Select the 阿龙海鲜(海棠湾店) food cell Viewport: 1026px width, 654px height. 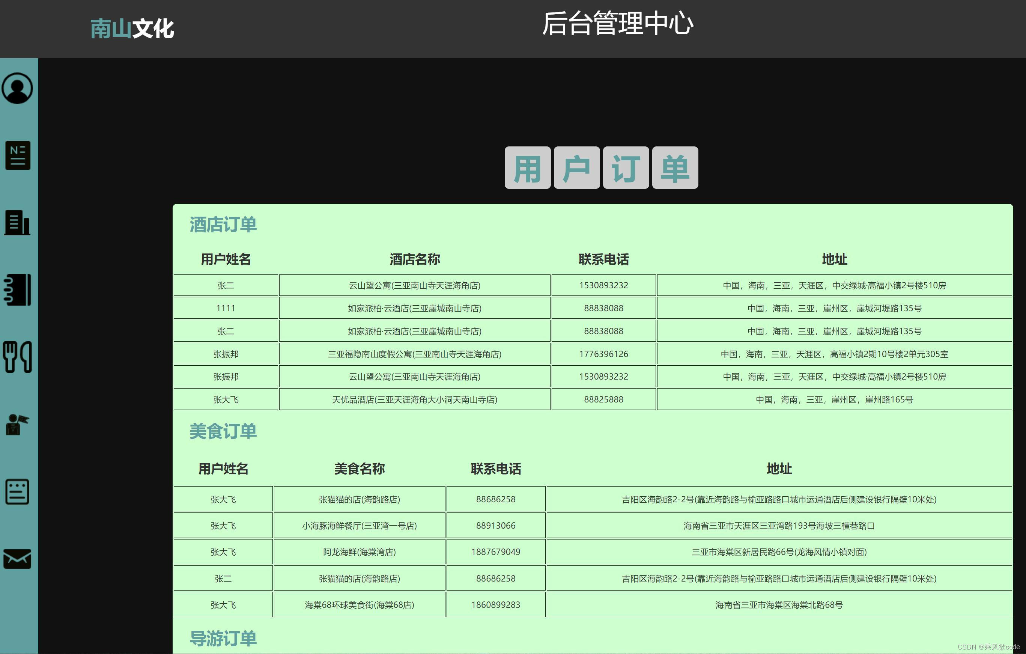pyautogui.click(x=359, y=552)
